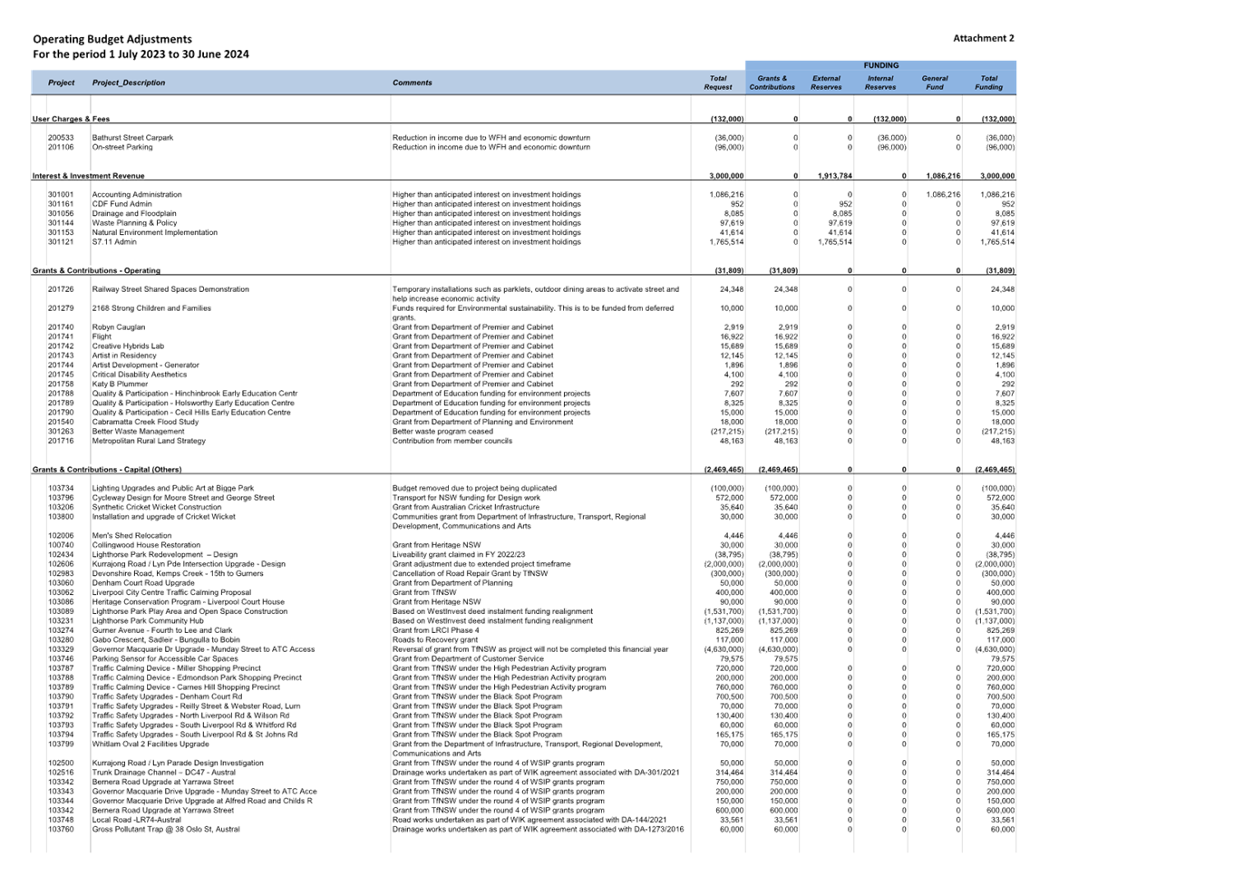
Task: Select "Transport for NSW funding for Design work" comment
Action: click(x=466, y=498)
